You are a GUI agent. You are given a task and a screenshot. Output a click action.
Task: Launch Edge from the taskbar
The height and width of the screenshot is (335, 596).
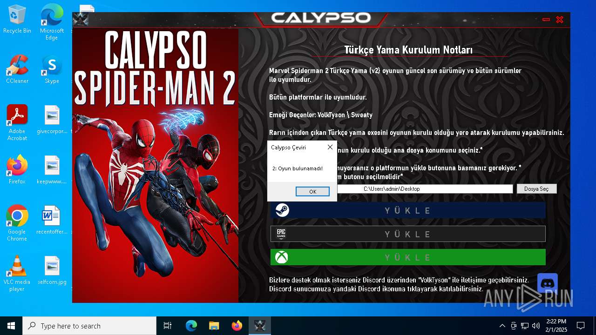click(191, 326)
